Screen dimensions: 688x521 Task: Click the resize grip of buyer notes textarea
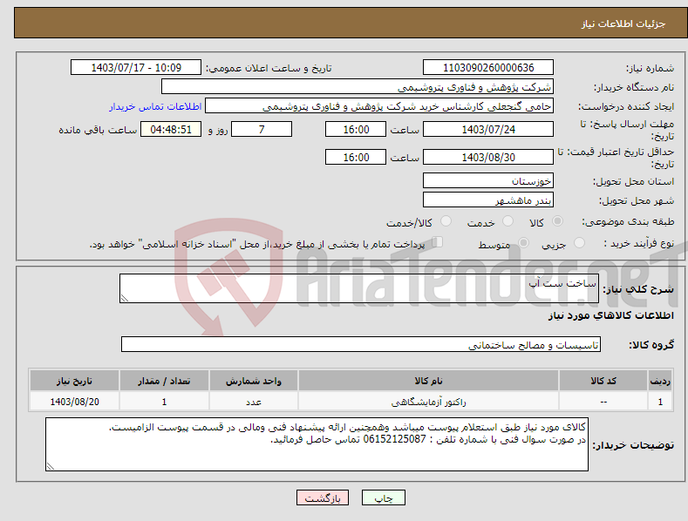pos(51,466)
